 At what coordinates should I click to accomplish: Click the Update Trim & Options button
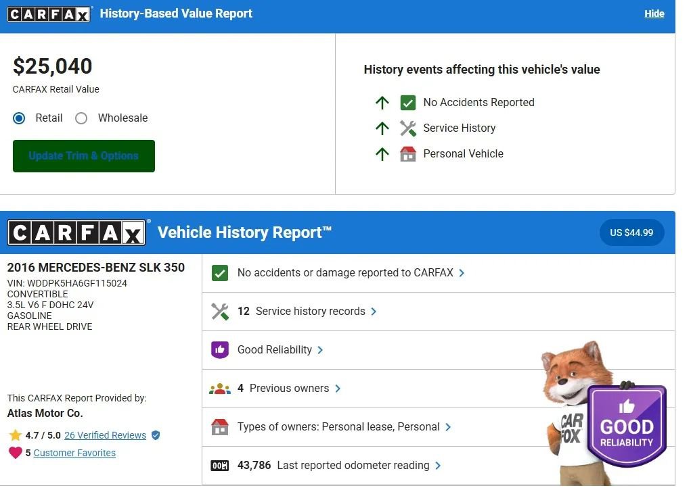coord(84,156)
